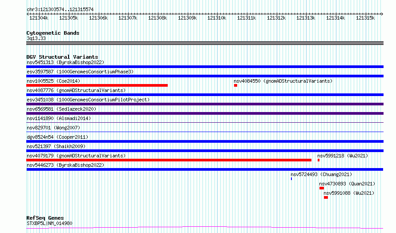Image resolution: width=396 pixels, height=233 pixels.
Task: Open the nsv1141890 (Alsmadi2014) label
Action: [x=59, y=118]
